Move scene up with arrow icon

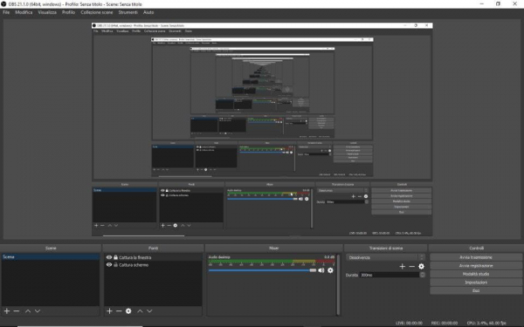click(x=28, y=311)
